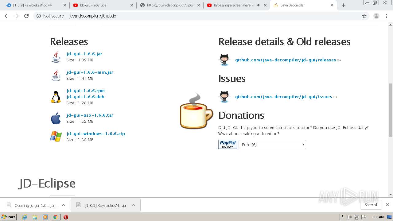
Task: Open the jd-gui releases GitHub link
Action: coord(286,60)
